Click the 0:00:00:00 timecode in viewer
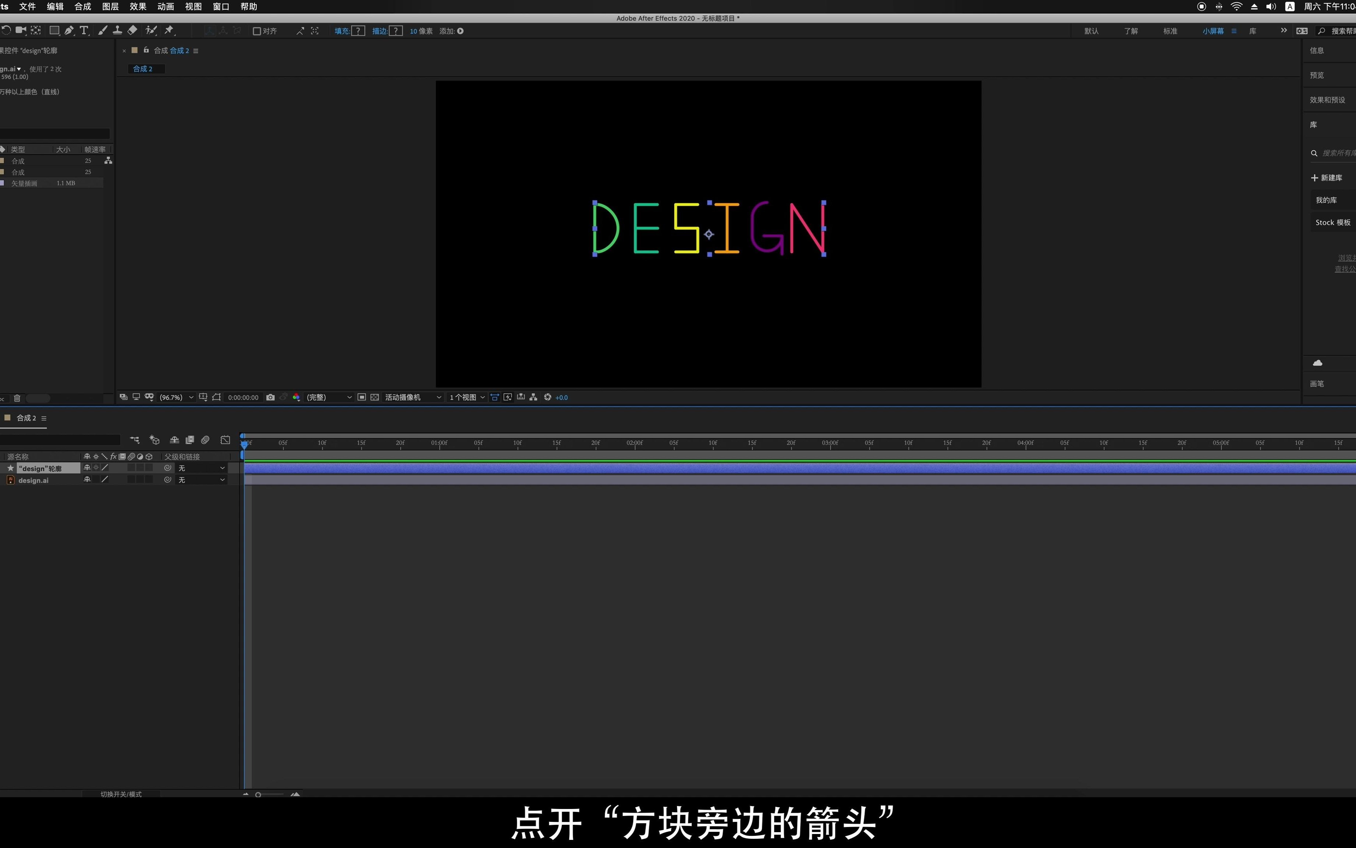Screen dimensions: 1356x848 243,397
